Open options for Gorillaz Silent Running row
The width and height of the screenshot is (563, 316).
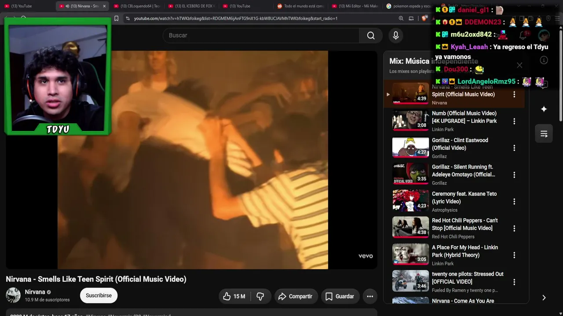514,175
